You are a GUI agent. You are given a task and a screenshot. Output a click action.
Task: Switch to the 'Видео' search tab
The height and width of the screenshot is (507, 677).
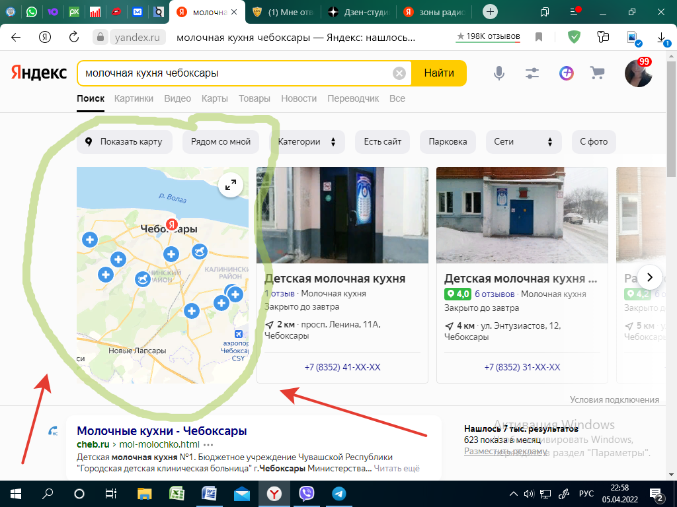177,99
